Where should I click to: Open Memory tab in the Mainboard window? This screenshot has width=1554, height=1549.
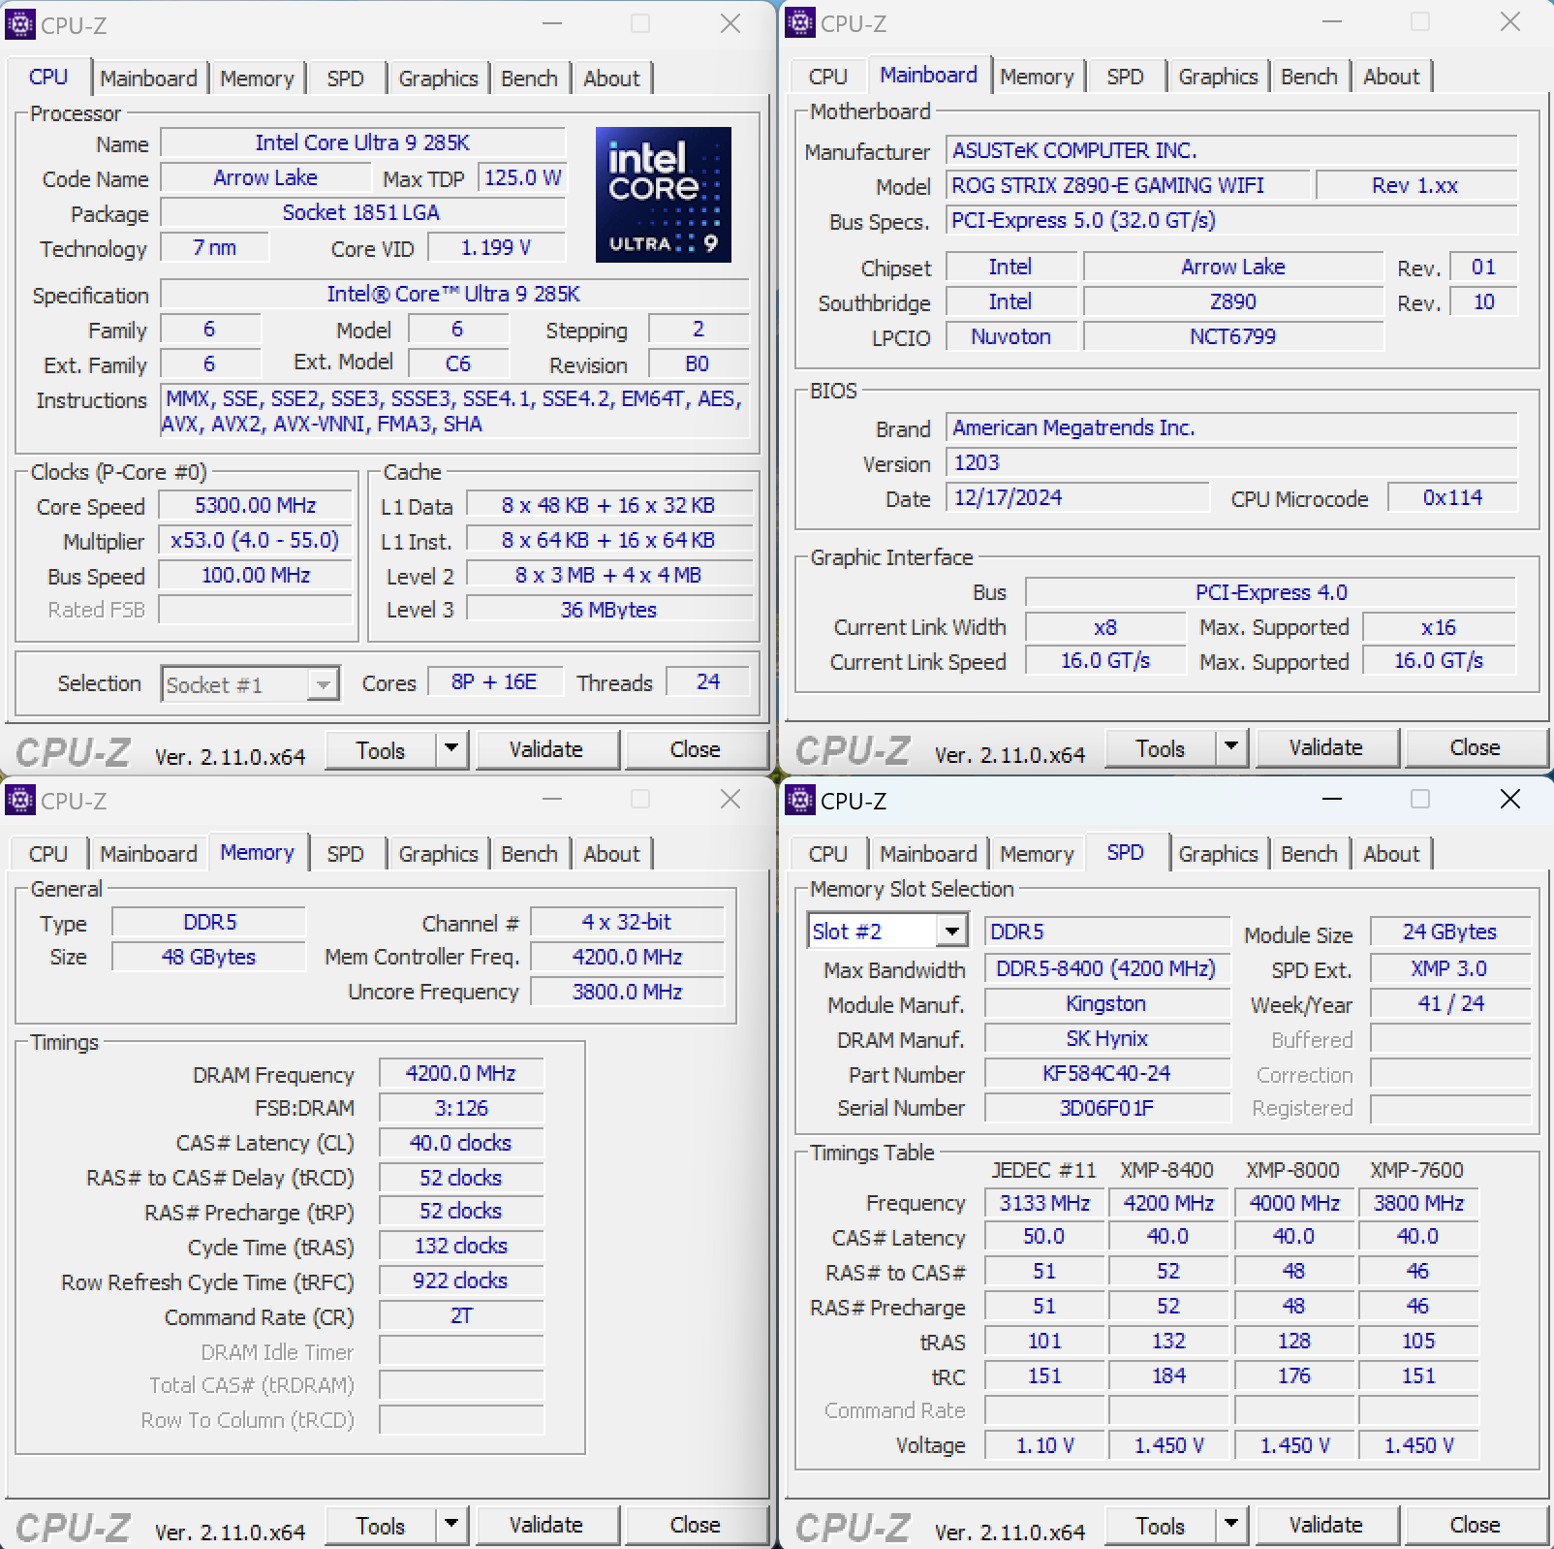[1037, 77]
